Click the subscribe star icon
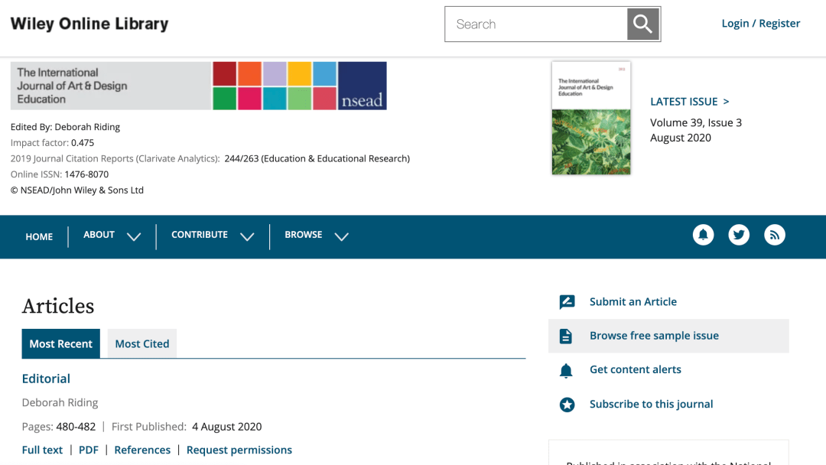This screenshot has height=465, width=826. 567,405
